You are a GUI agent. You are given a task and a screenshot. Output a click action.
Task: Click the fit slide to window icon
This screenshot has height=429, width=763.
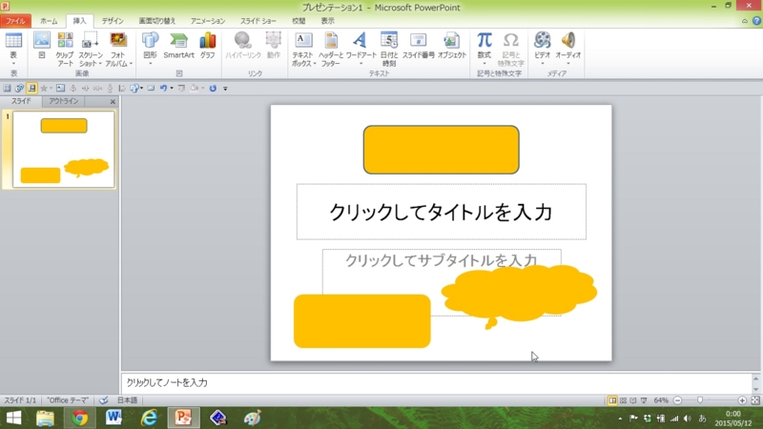755,400
